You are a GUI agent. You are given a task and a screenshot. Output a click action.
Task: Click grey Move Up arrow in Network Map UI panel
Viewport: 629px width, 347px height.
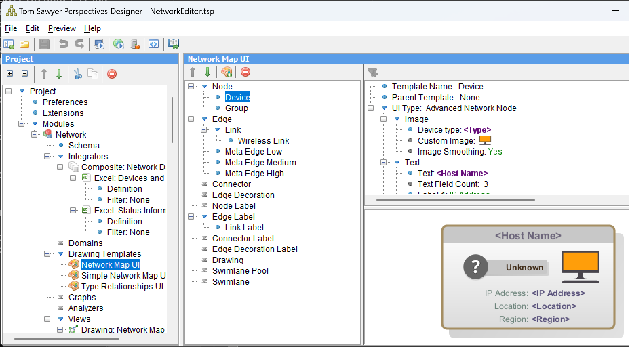point(193,72)
